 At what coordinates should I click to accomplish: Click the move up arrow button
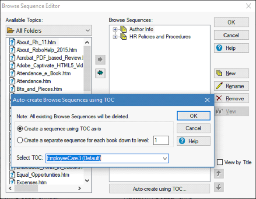[x=219, y=174]
